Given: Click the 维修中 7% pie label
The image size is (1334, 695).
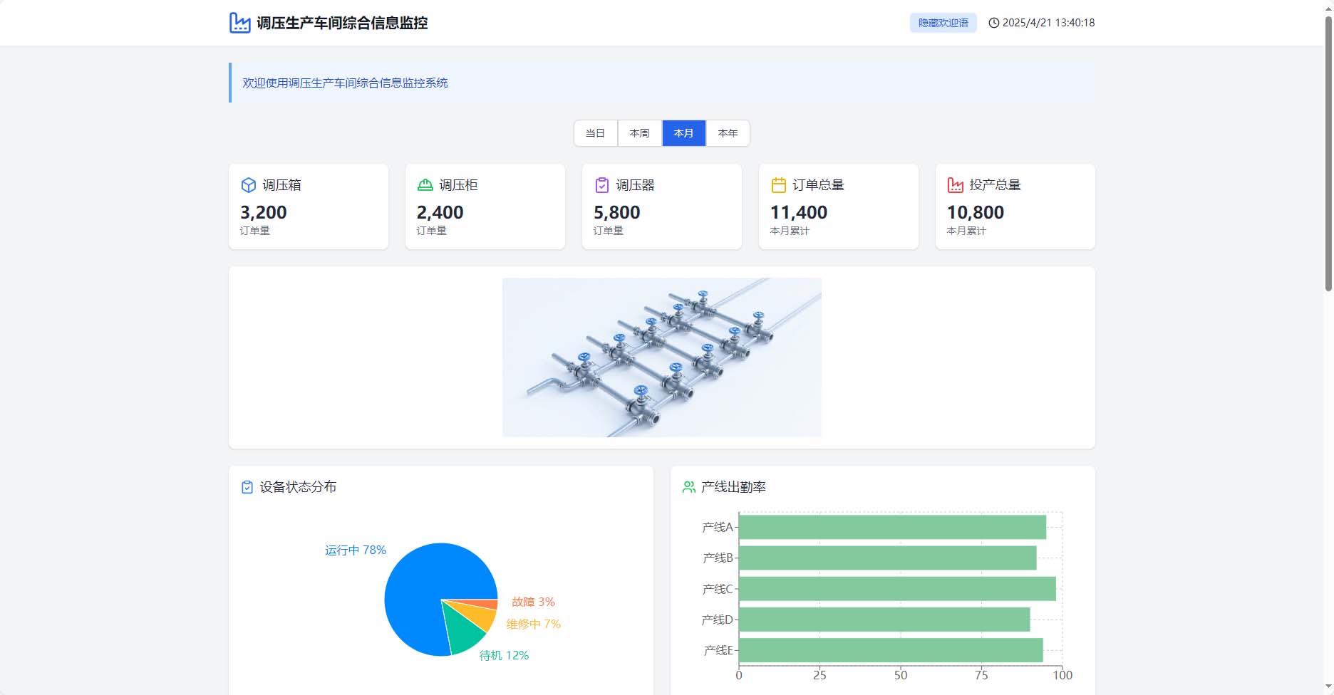Looking at the screenshot, I should pos(534,625).
